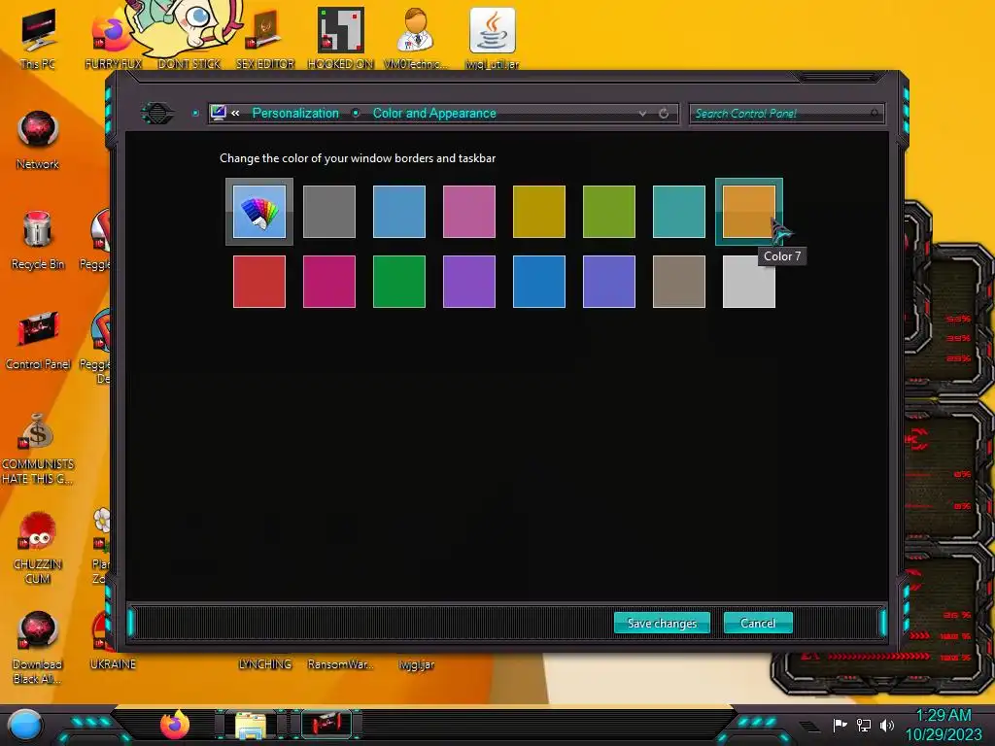
Task: Open the Control Panel desktop shortcut
Action: 38,340
